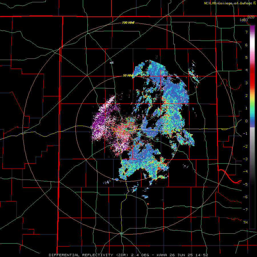Screen dimensions: 257x257
Task: Click the '1' value on the color scale
Action: point(246,108)
